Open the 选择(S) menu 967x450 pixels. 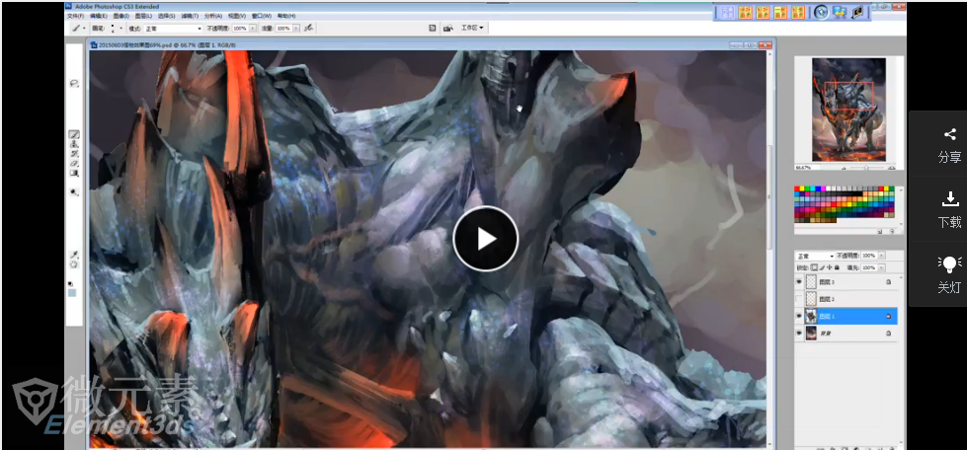167,16
